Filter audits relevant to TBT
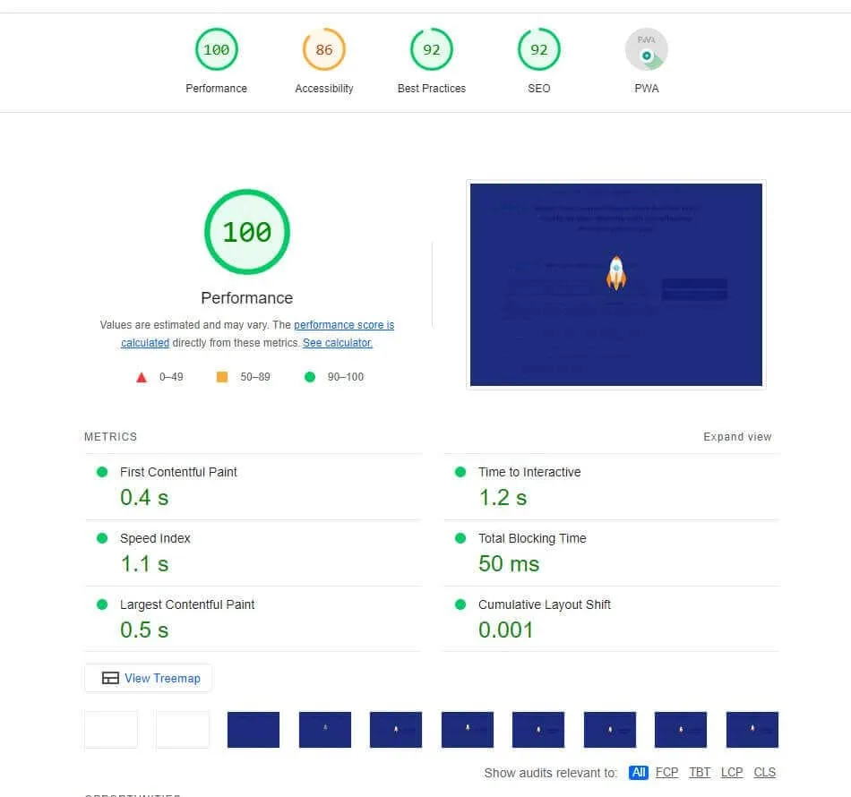Viewport: 851px width, 797px height. tap(700, 772)
